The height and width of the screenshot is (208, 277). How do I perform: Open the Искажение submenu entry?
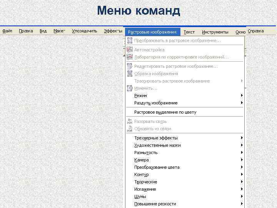[185, 189]
